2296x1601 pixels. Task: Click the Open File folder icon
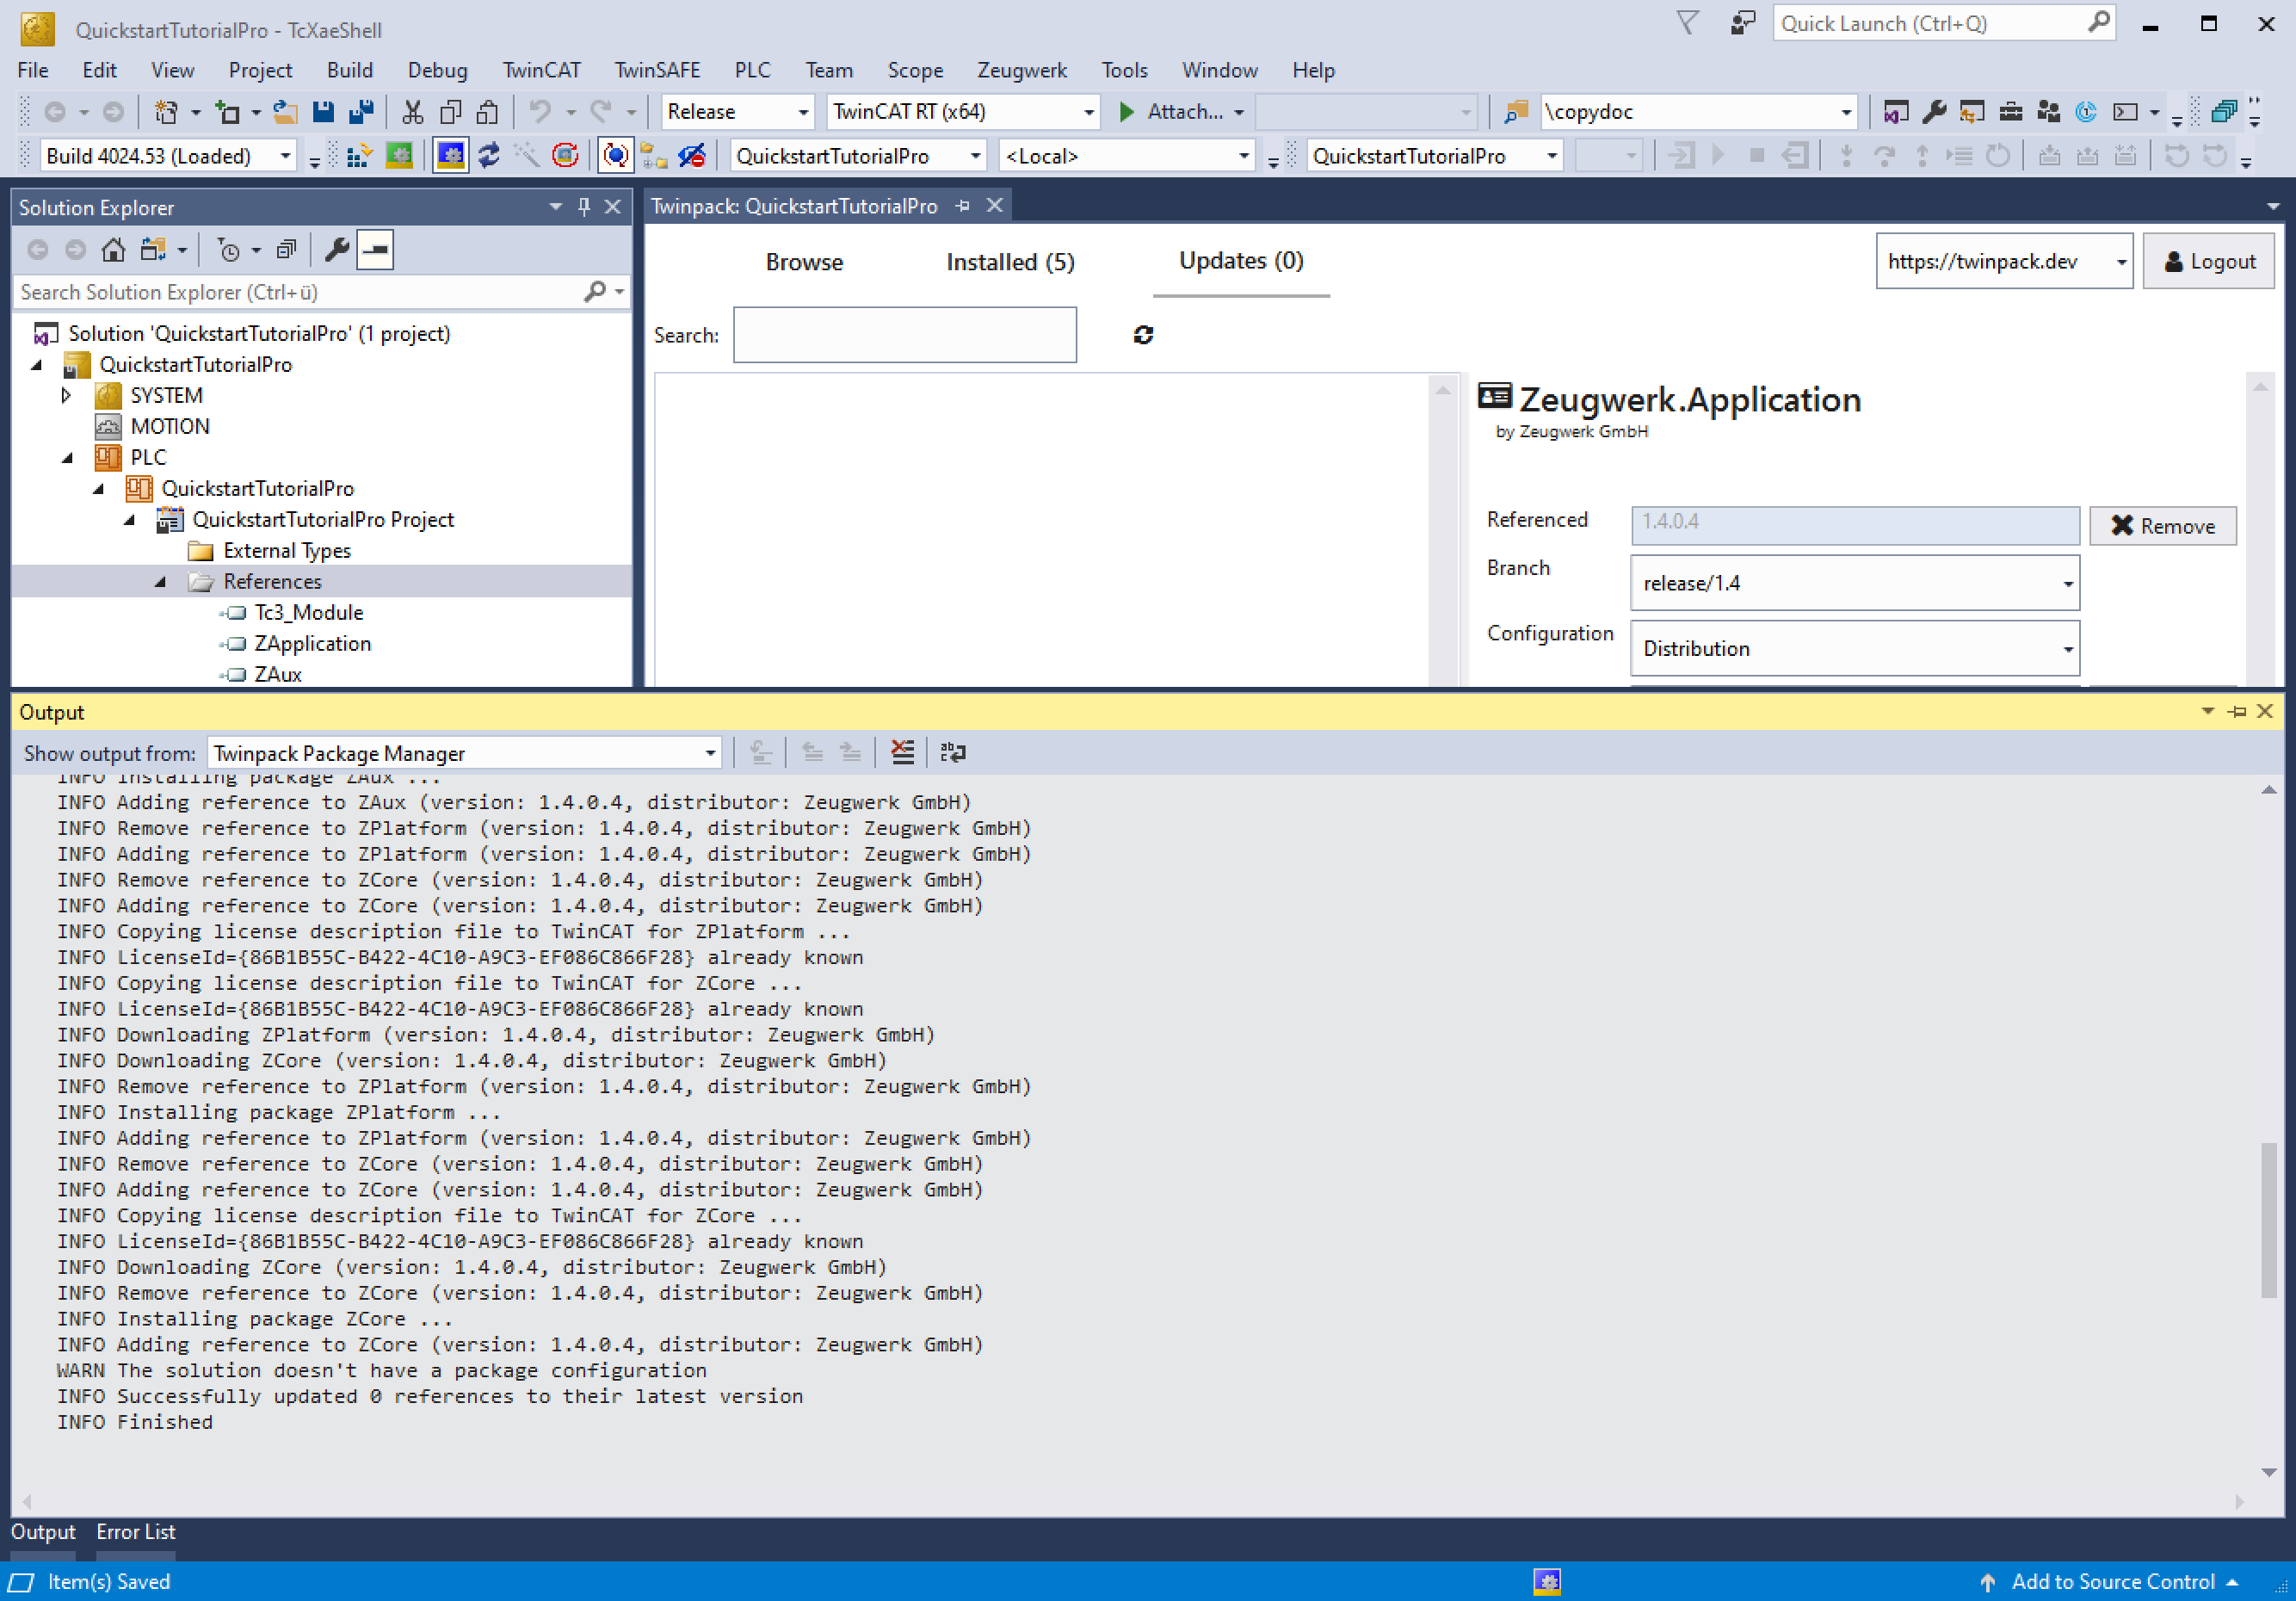(285, 112)
